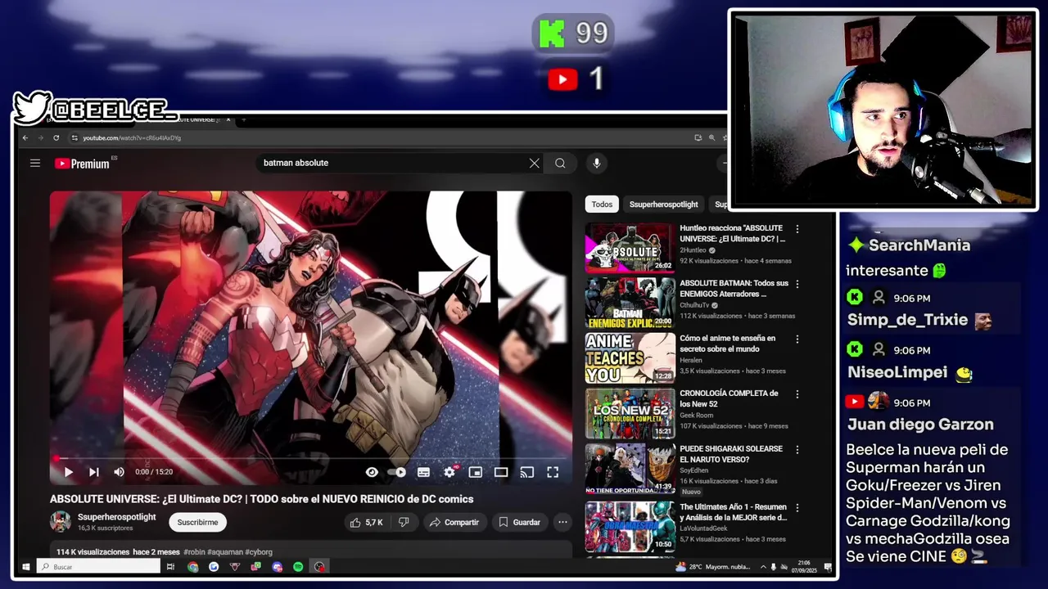This screenshot has width=1048, height=589.
Task: Open Huntleo reacciona ABSOLUTE UNIVERSE thumbnail
Action: [x=630, y=247]
